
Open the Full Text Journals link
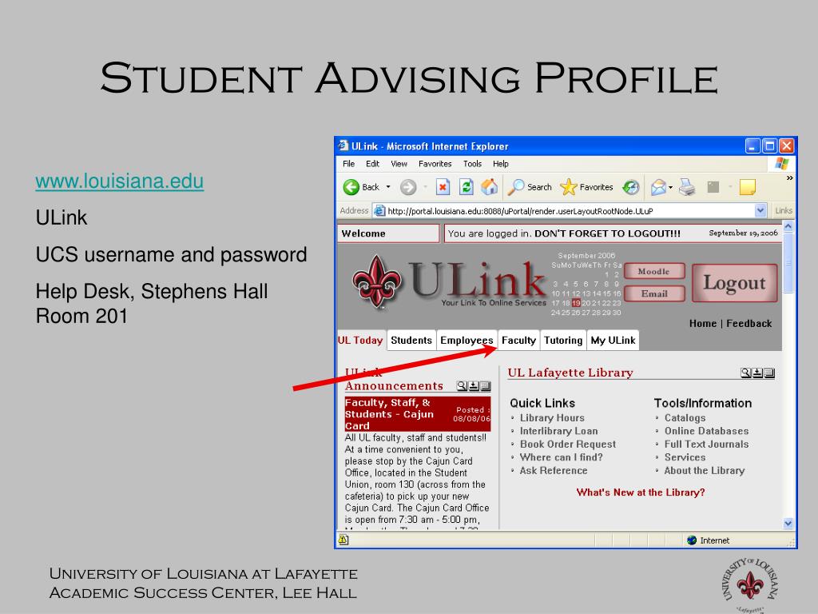click(x=706, y=444)
